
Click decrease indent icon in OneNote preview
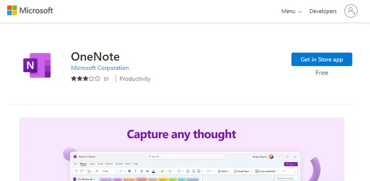188,171
